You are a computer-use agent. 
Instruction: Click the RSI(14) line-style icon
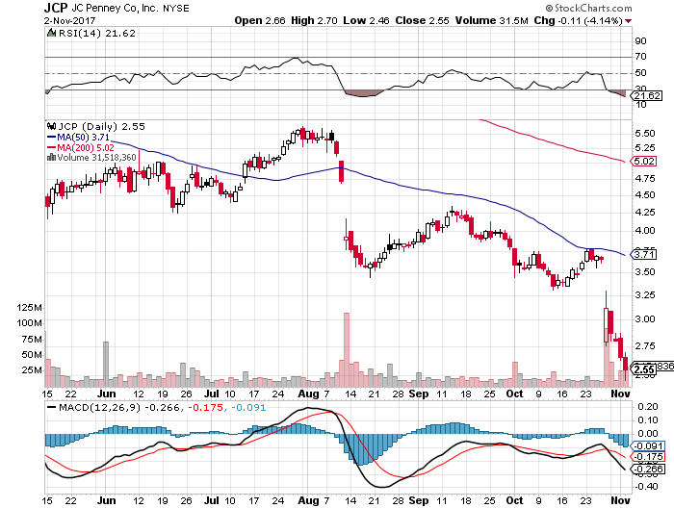(x=49, y=33)
